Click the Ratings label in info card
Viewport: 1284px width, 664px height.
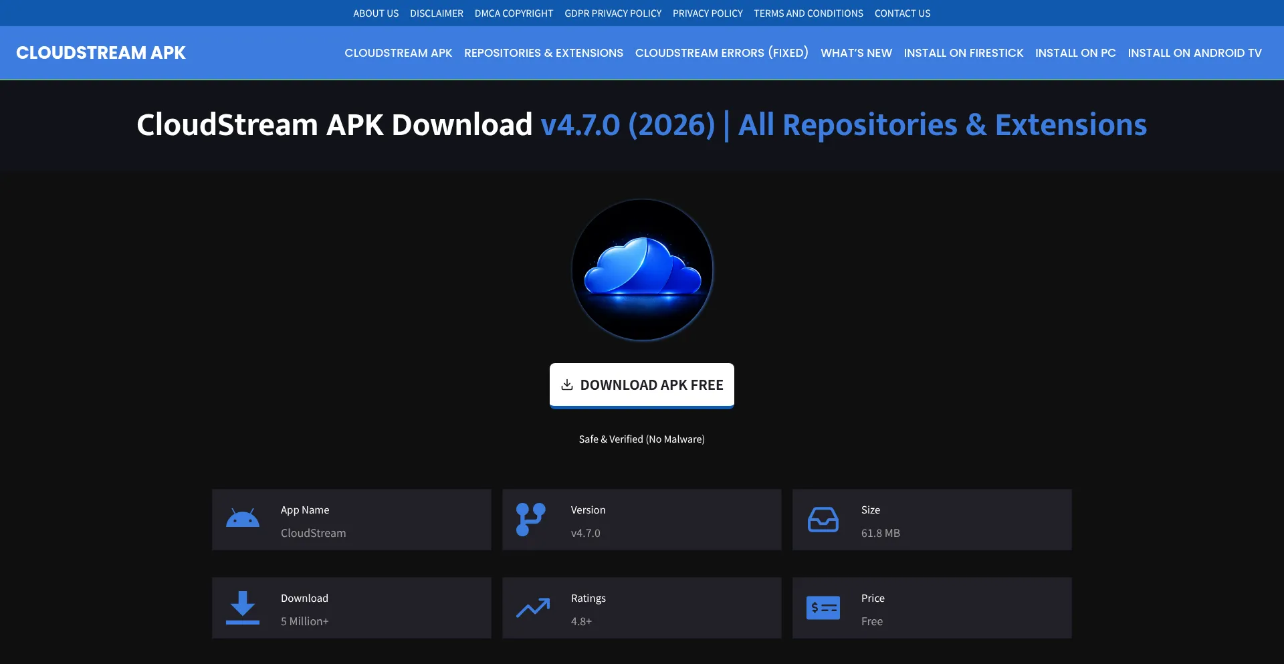[588, 598]
